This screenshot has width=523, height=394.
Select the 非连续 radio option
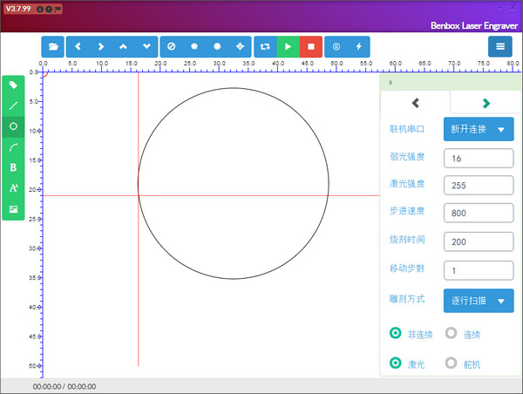tap(397, 333)
